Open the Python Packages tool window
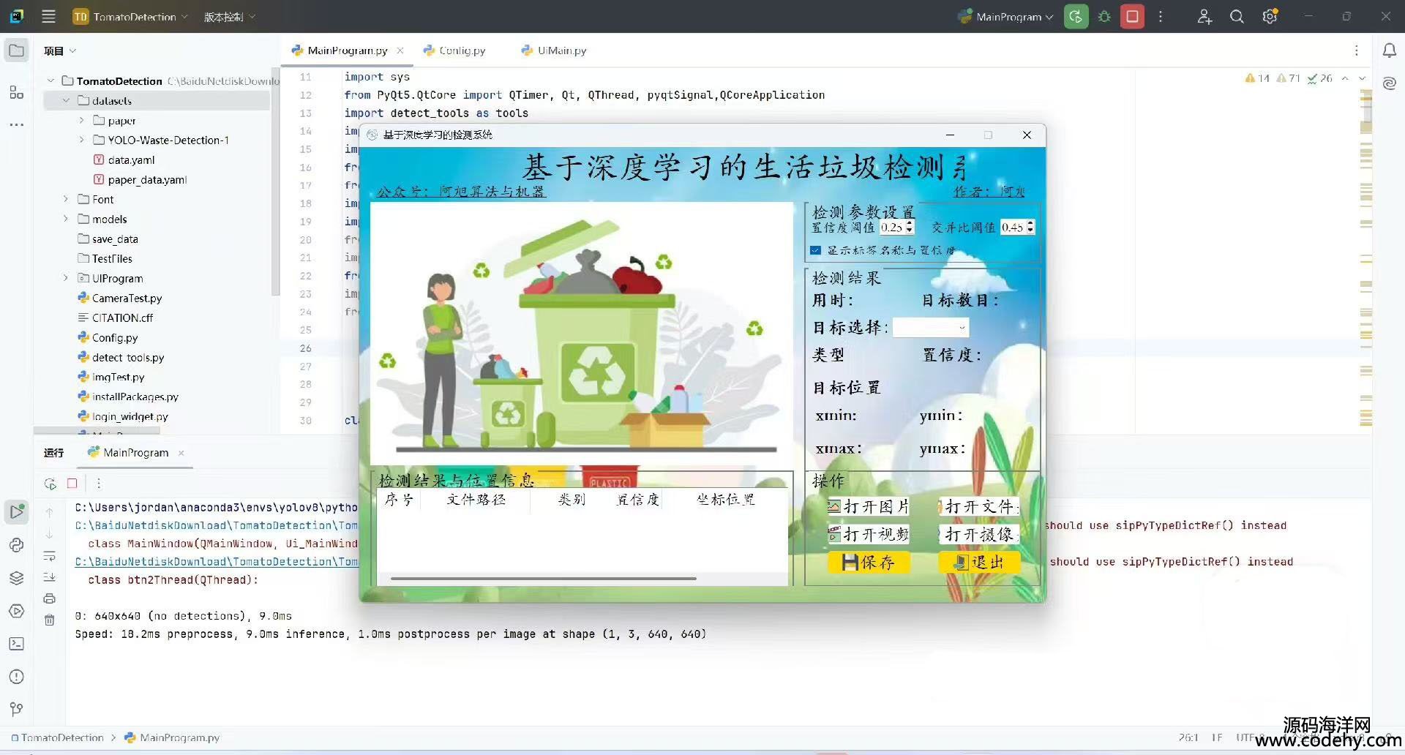Screen dimensions: 1405x755 tap(16, 578)
